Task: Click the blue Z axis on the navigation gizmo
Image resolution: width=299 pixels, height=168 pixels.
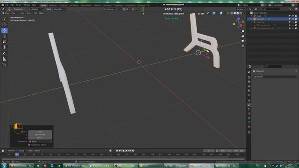Action: point(239,19)
